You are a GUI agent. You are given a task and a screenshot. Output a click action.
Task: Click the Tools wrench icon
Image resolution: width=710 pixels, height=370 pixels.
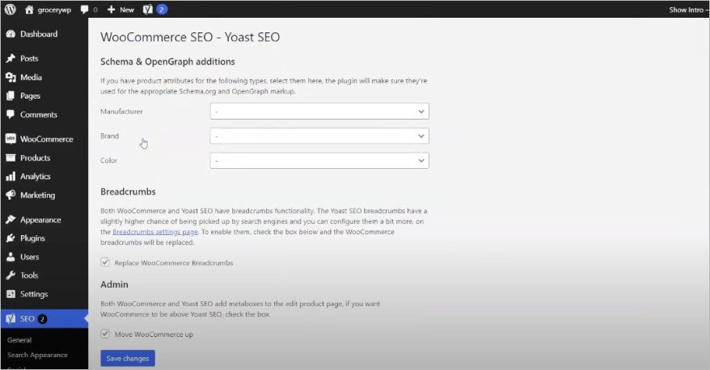(11, 275)
